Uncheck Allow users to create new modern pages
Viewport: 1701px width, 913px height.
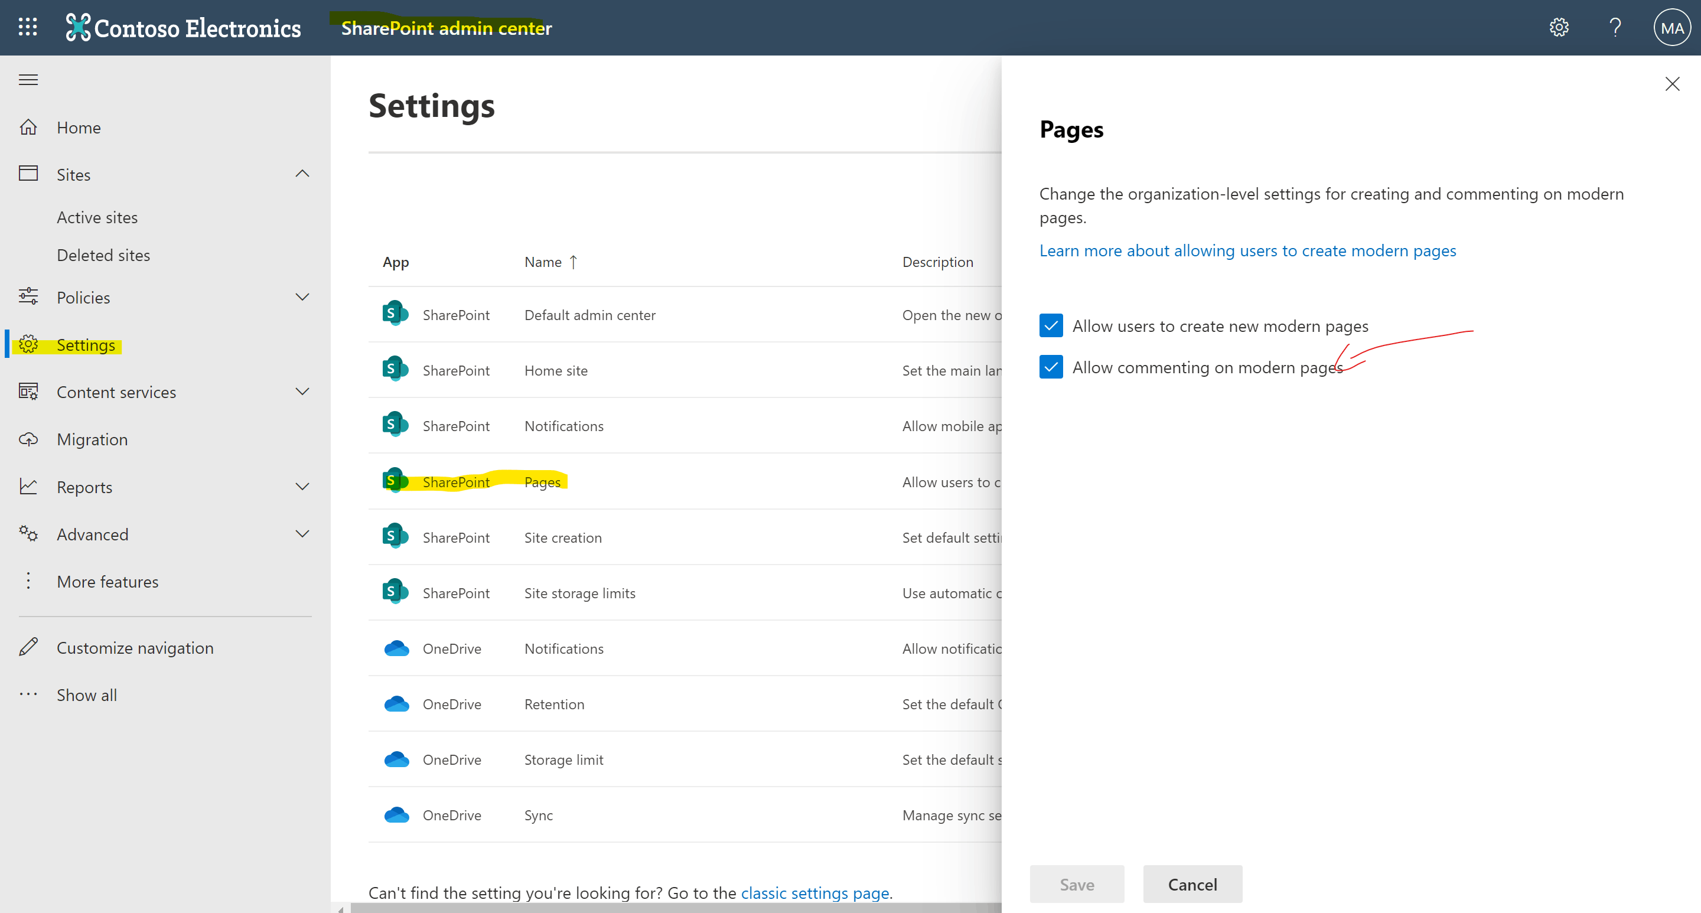pyautogui.click(x=1051, y=325)
